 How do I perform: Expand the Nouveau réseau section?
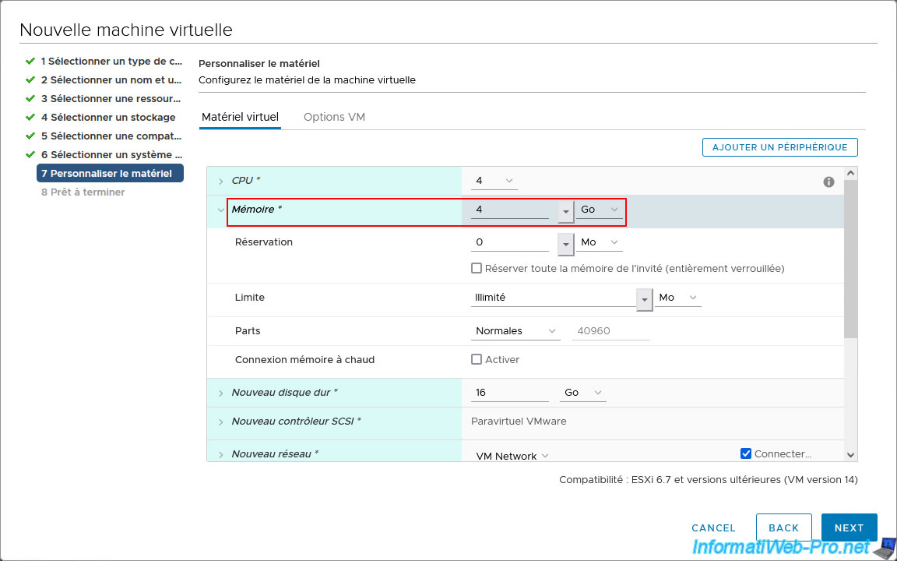coord(221,454)
